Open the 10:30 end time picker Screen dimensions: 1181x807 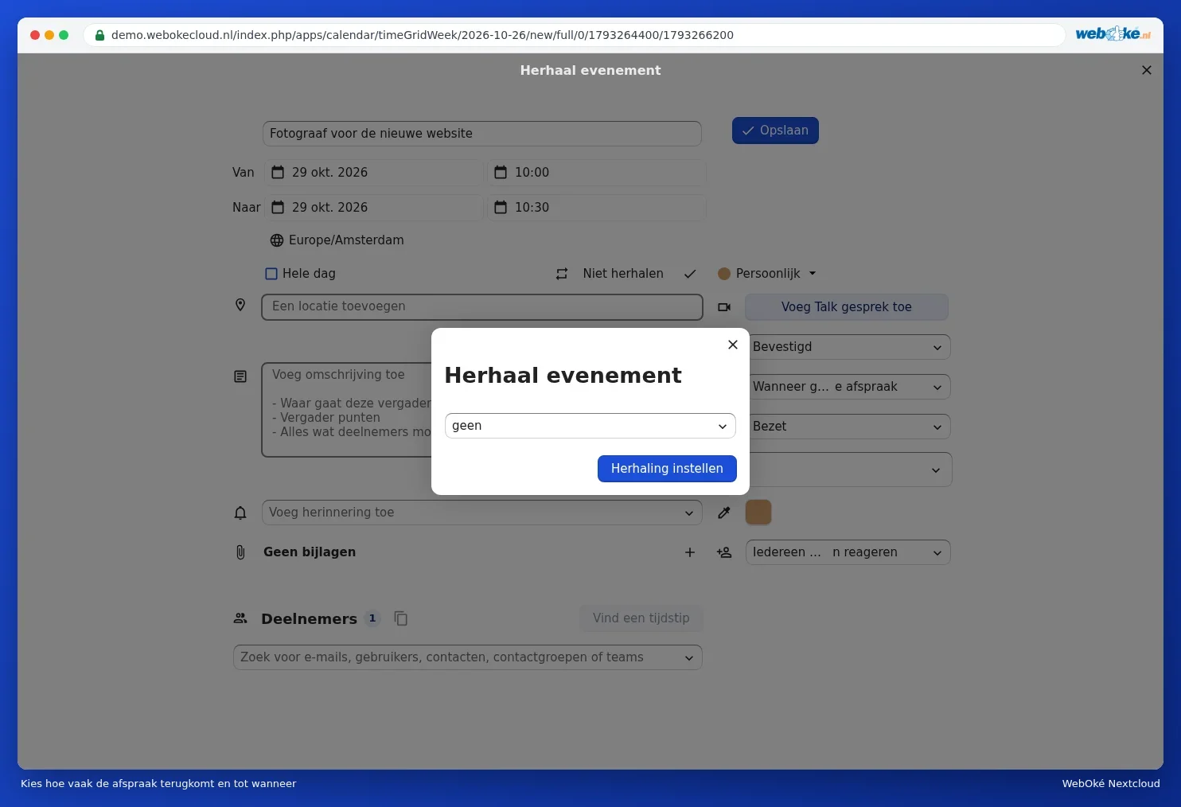click(597, 208)
